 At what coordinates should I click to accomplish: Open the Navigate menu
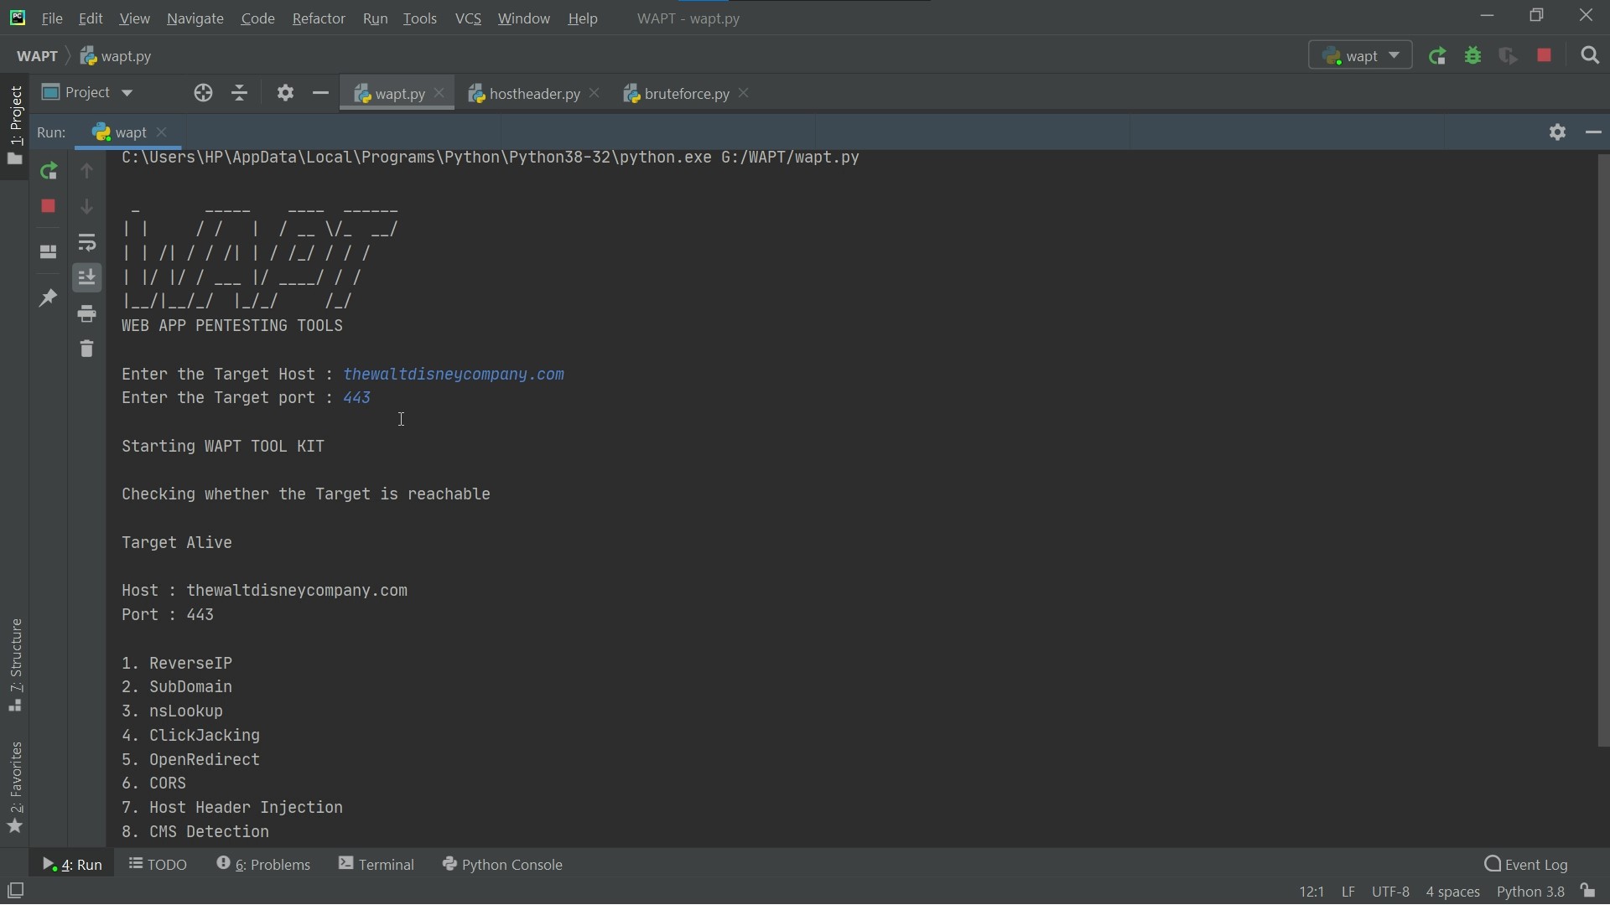click(x=195, y=18)
